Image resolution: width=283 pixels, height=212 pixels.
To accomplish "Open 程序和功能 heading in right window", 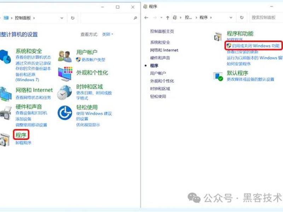I will pyautogui.click(x=240, y=34).
